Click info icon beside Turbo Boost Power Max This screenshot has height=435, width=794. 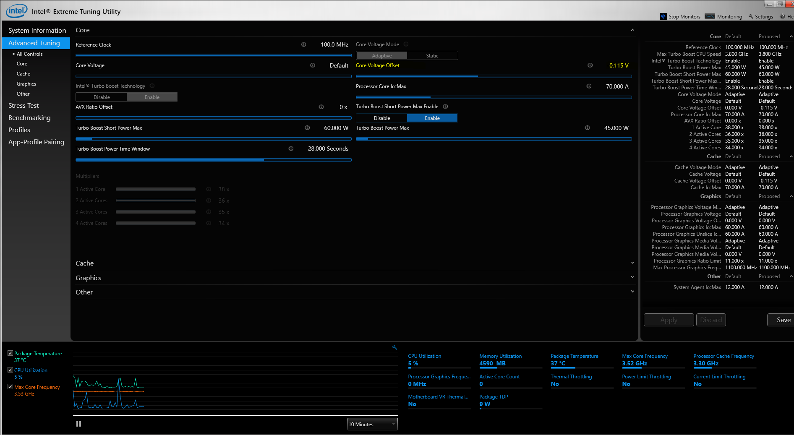tap(587, 128)
